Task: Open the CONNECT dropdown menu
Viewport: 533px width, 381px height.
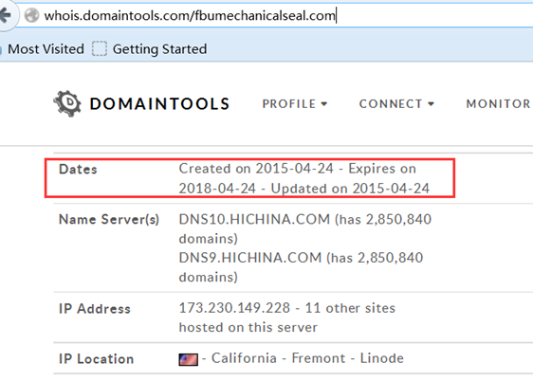Action: [x=396, y=104]
